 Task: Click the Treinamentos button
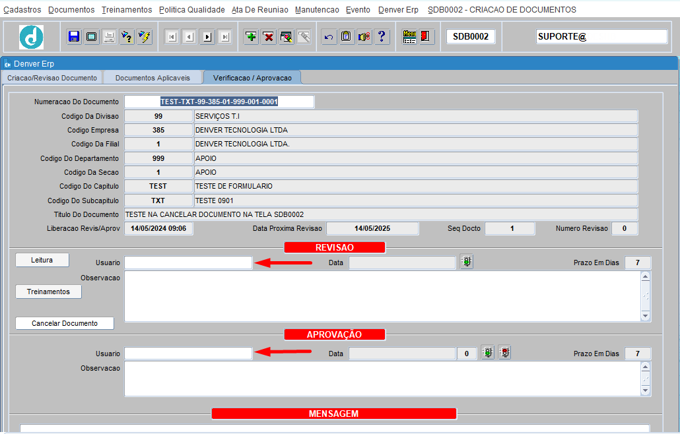pyautogui.click(x=49, y=292)
